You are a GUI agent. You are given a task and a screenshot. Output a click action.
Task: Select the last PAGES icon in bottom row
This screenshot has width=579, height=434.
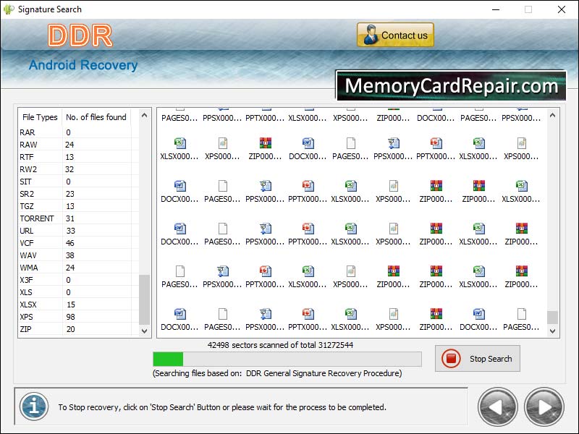521,314
